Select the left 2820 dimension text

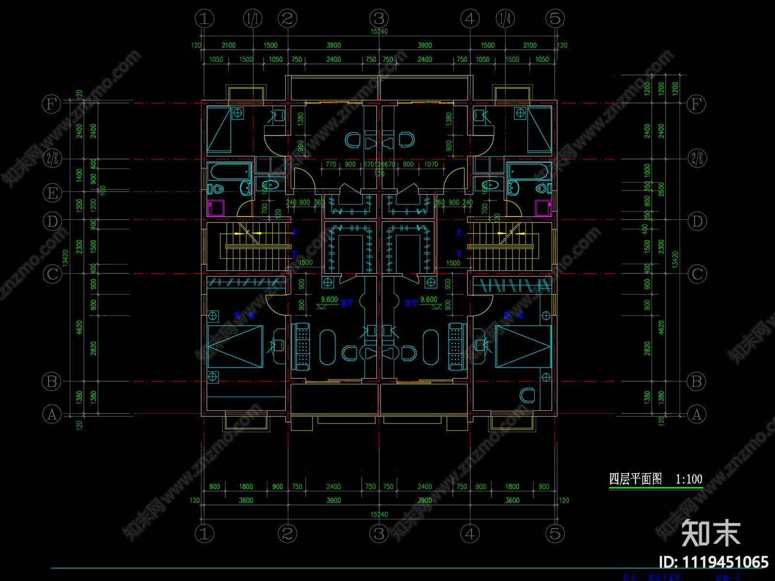pos(93,348)
